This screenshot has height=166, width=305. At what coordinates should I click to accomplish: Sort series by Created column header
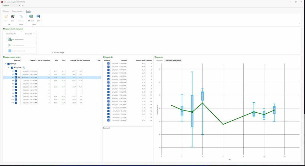pyautogui.click(x=32, y=60)
